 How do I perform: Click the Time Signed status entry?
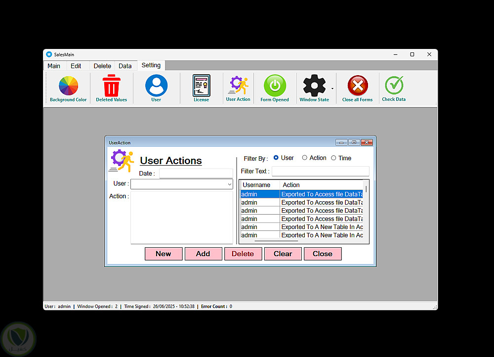[159, 307]
